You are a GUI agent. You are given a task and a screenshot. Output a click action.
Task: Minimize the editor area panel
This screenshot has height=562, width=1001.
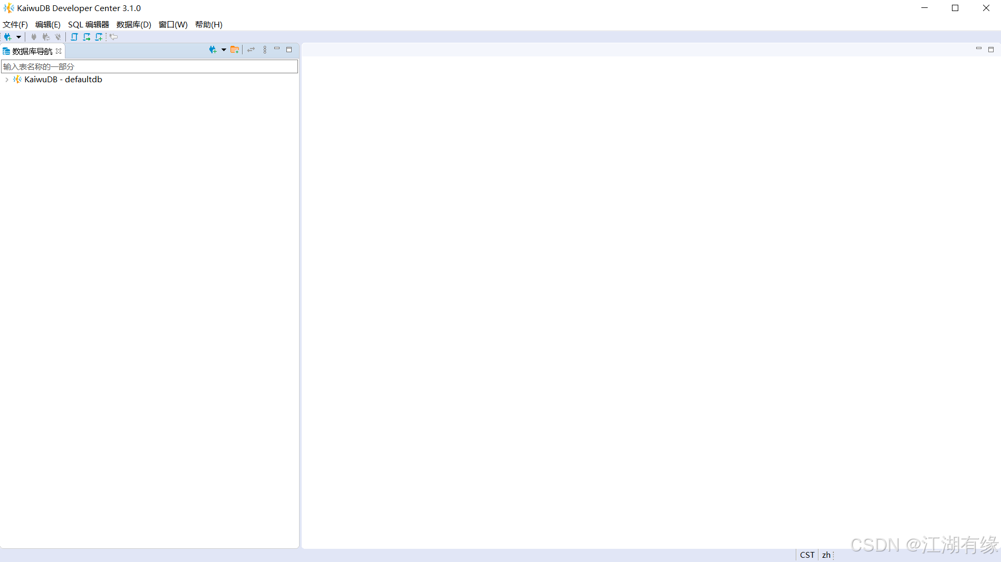point(979,49)
